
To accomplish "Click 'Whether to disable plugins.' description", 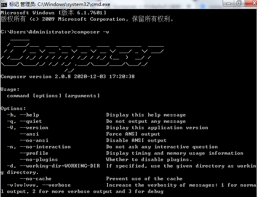I will click(x=149, y=160).
